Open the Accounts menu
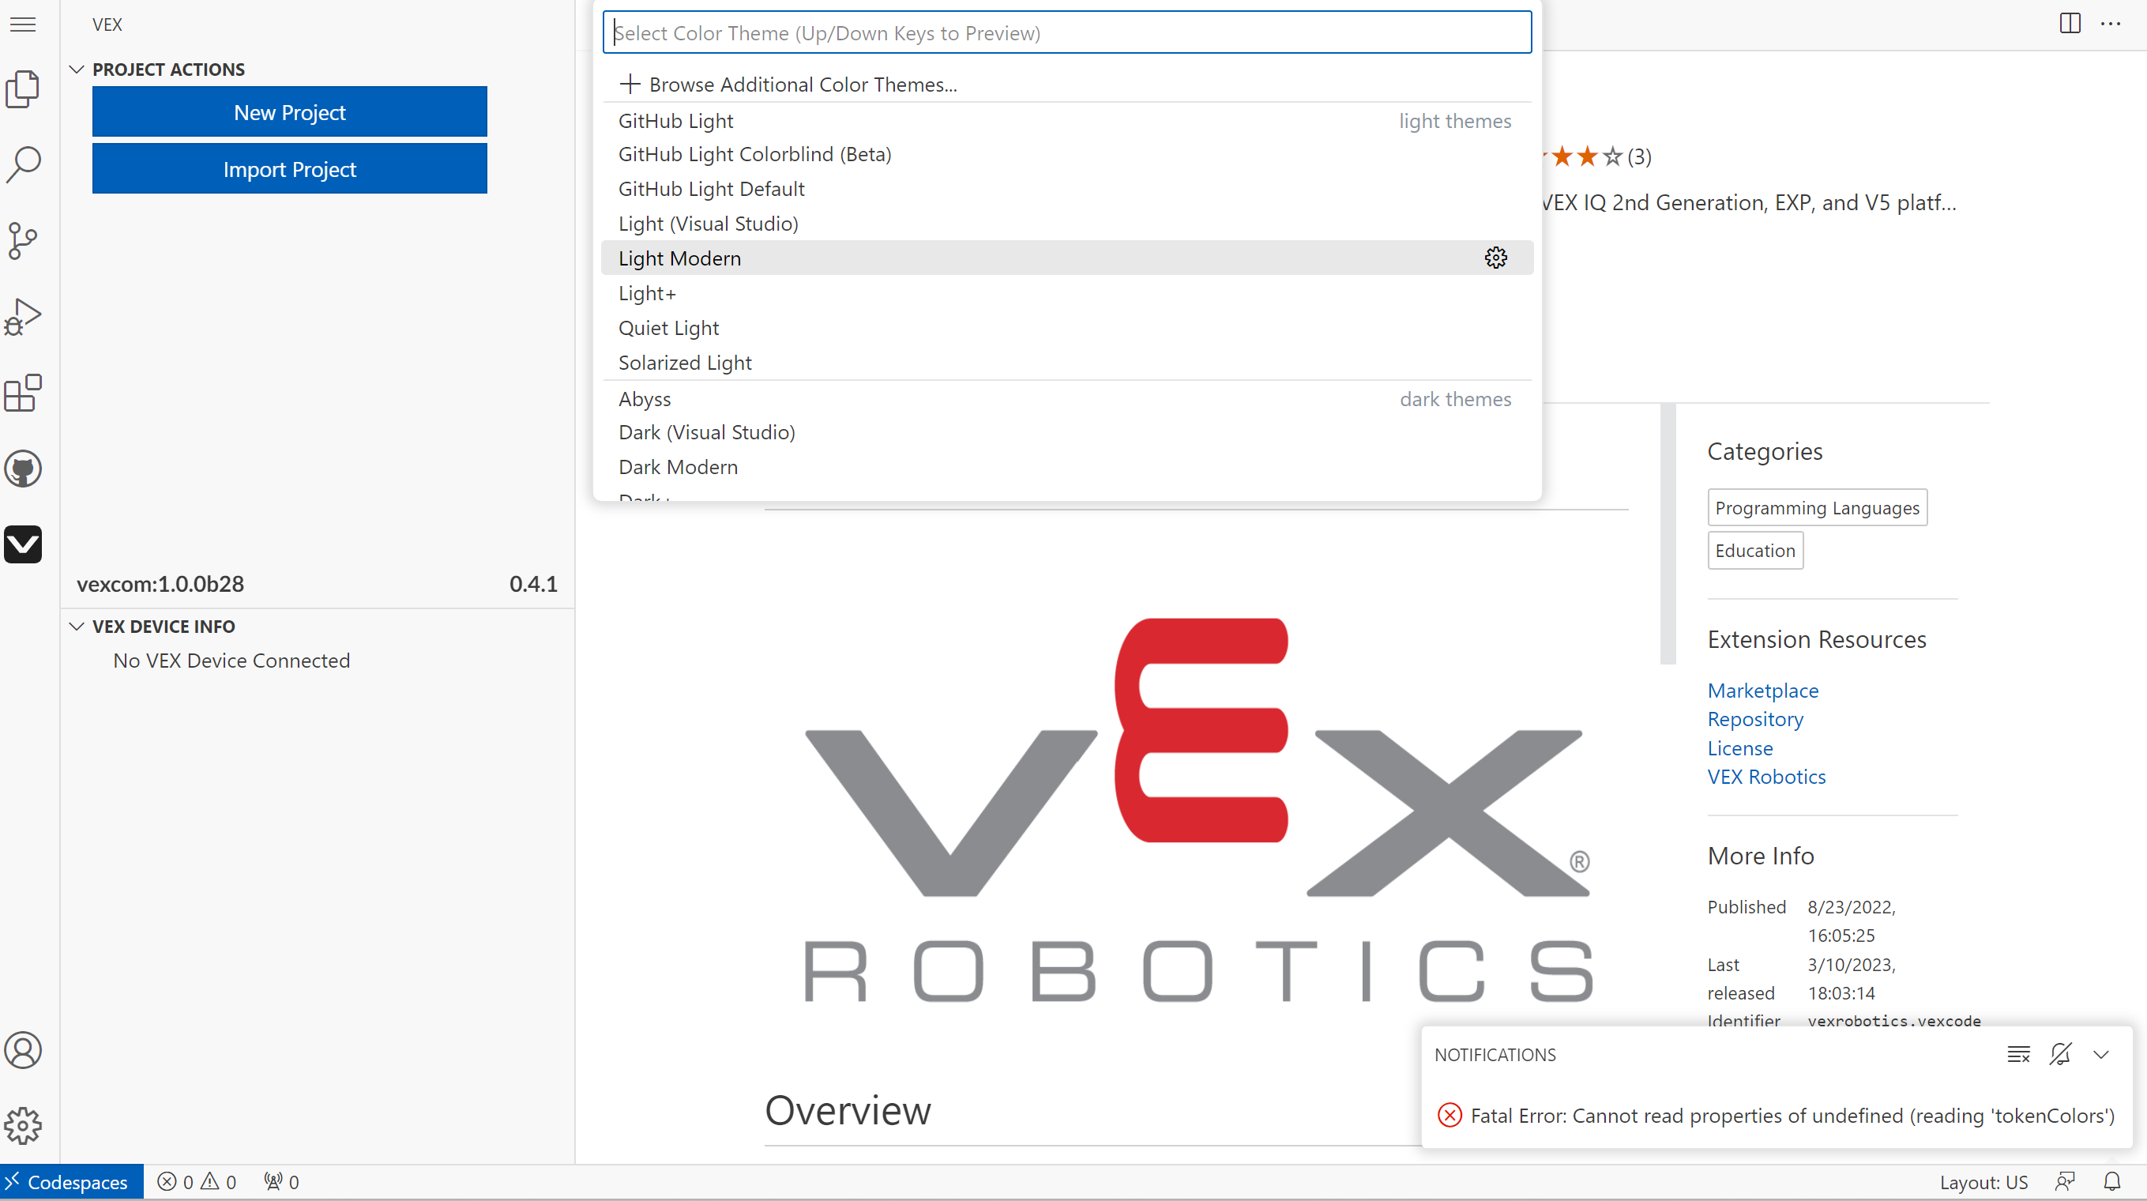The height and width of the screenshot is (1201, 2147). pyautogui.click(x=24, y=1050)
